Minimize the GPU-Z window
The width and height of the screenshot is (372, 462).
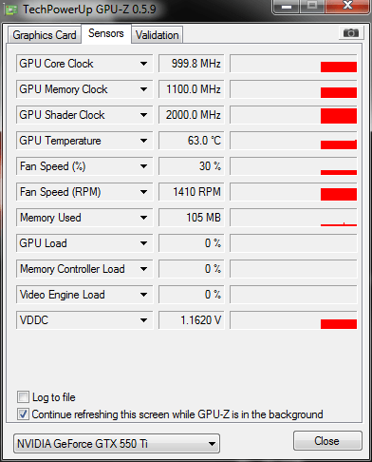[x=287, y=6]
